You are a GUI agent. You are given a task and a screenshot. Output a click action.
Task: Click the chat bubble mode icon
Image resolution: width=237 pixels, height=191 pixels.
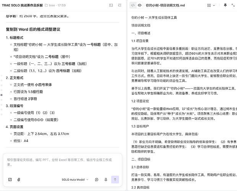pyautogui.click(x=97, y=180)
